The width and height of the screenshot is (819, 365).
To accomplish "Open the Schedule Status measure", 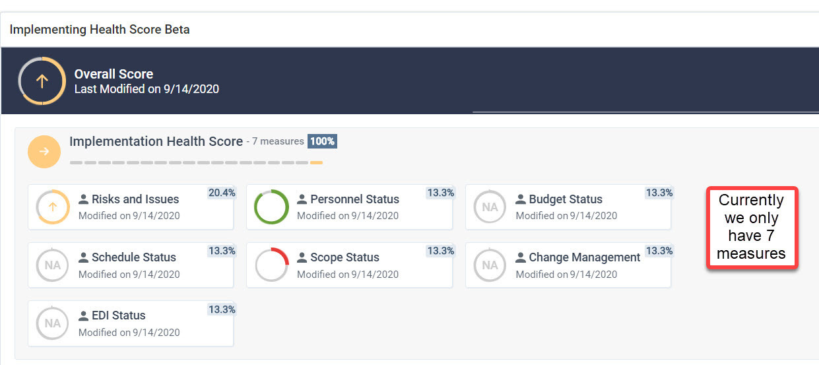I will [x=133, y=257].
